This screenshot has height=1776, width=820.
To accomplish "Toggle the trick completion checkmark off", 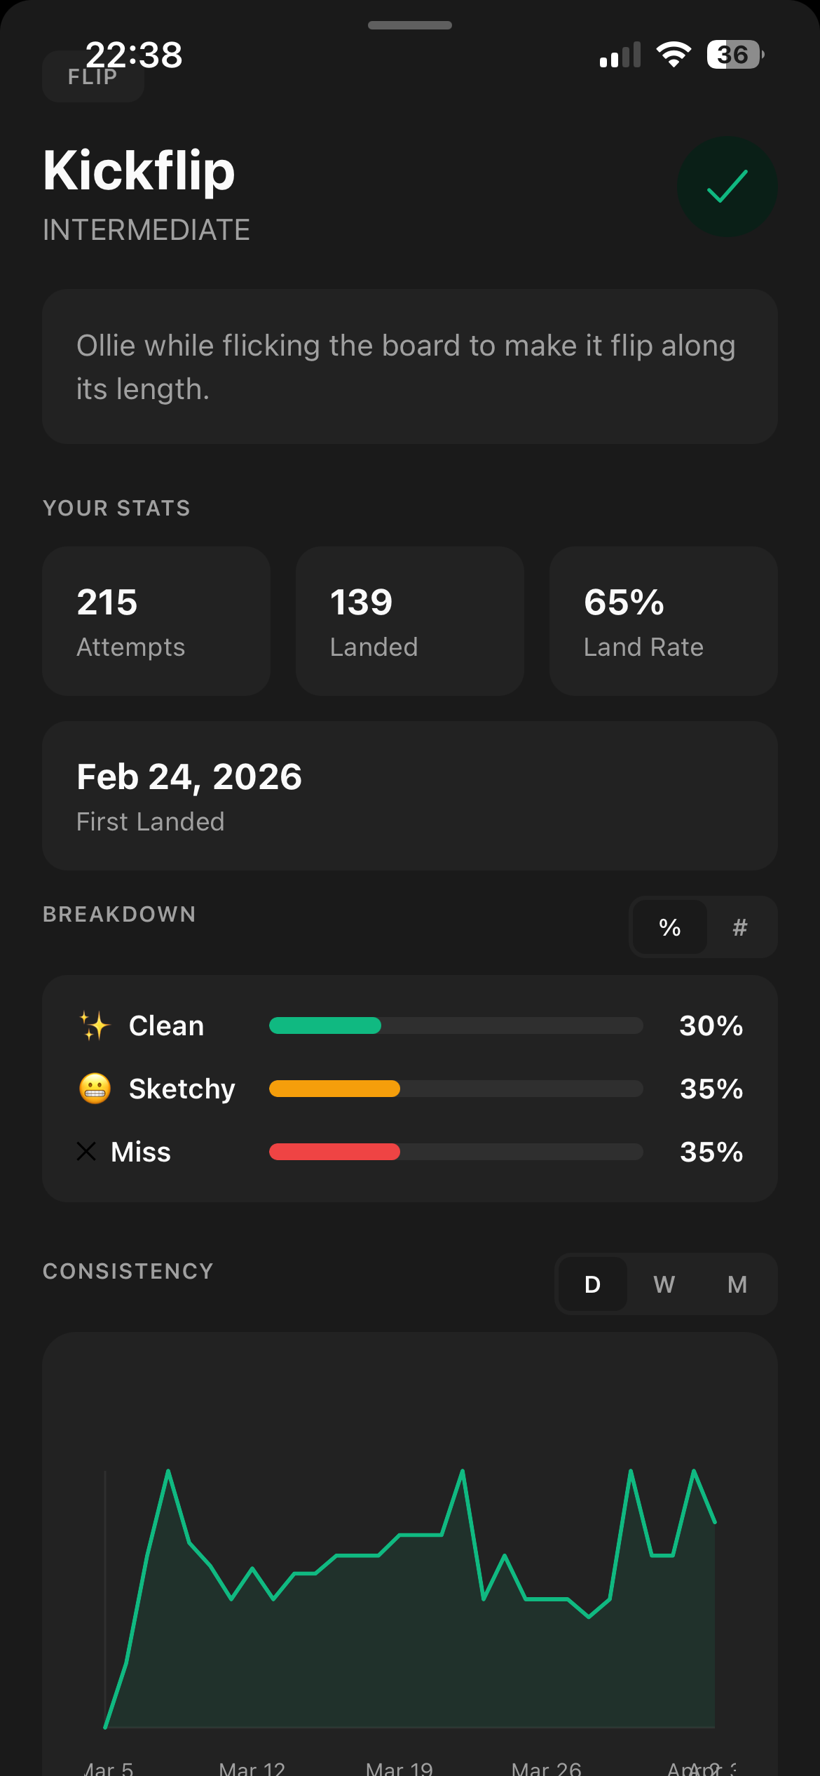I will pos(727,187).
